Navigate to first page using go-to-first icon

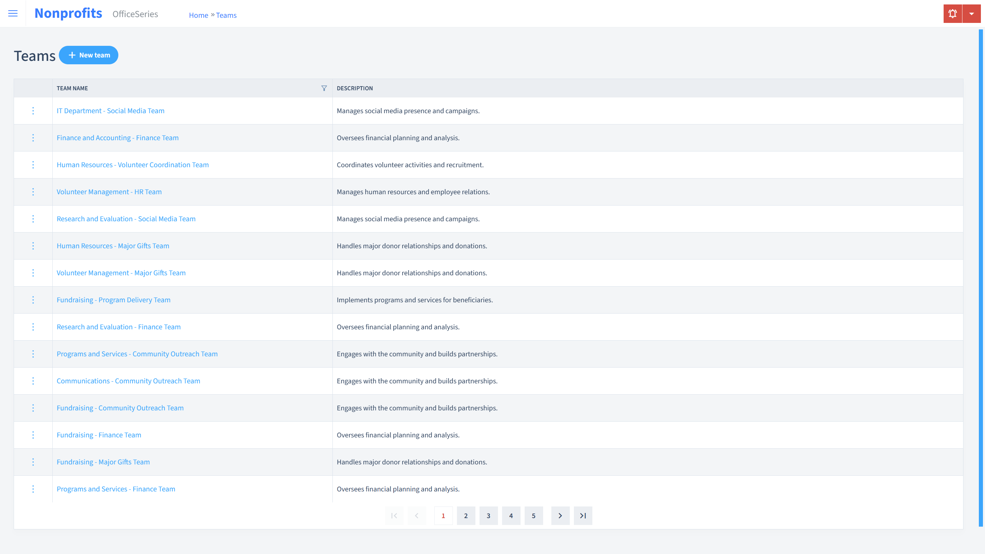tap(394, 515)
